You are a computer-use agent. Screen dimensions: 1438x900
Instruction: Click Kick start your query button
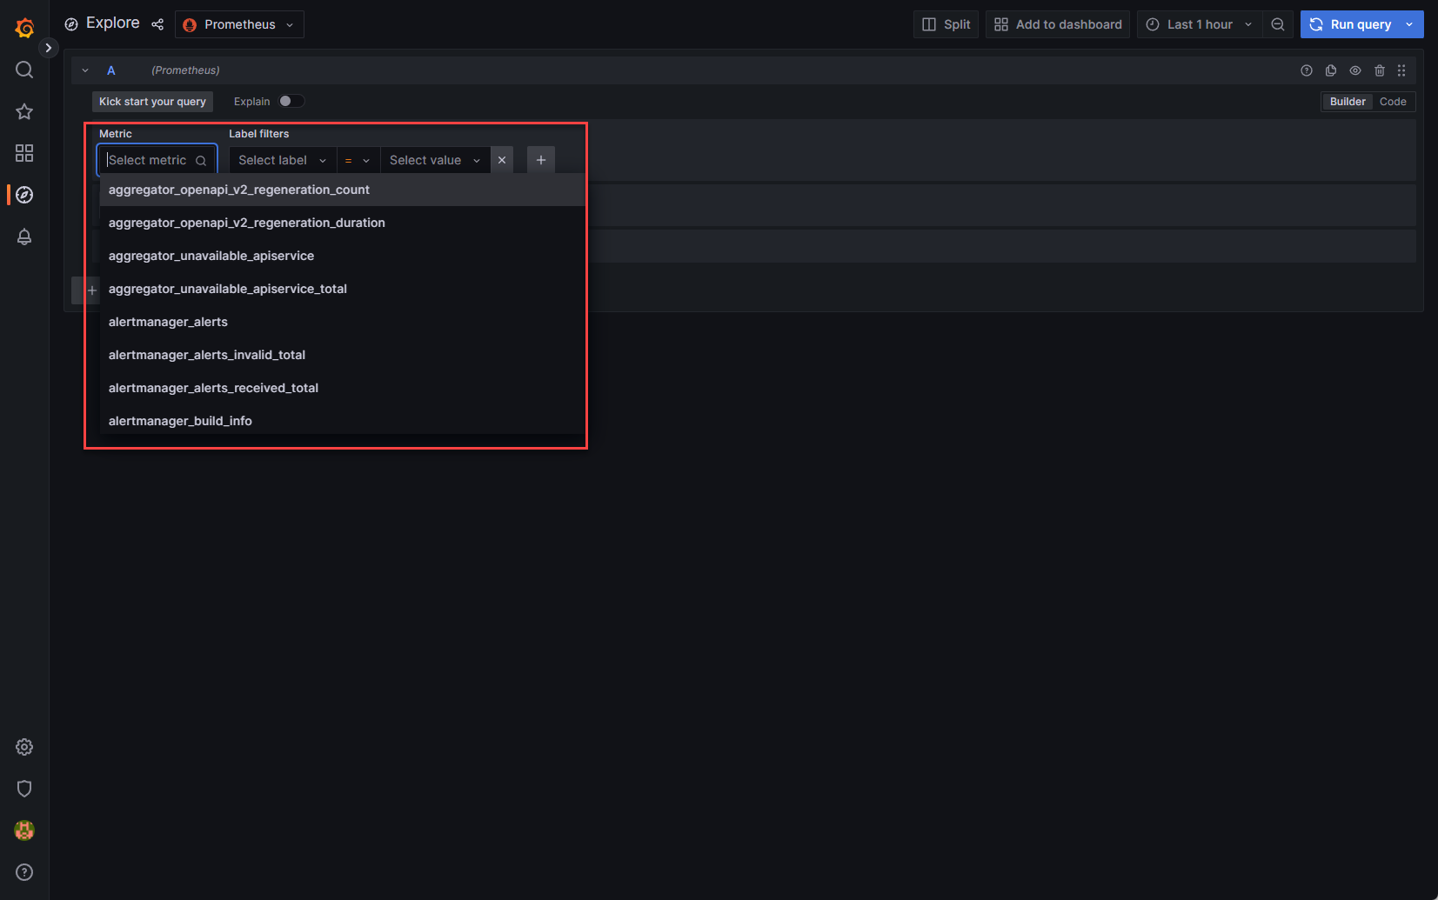(x=152, y=102)
